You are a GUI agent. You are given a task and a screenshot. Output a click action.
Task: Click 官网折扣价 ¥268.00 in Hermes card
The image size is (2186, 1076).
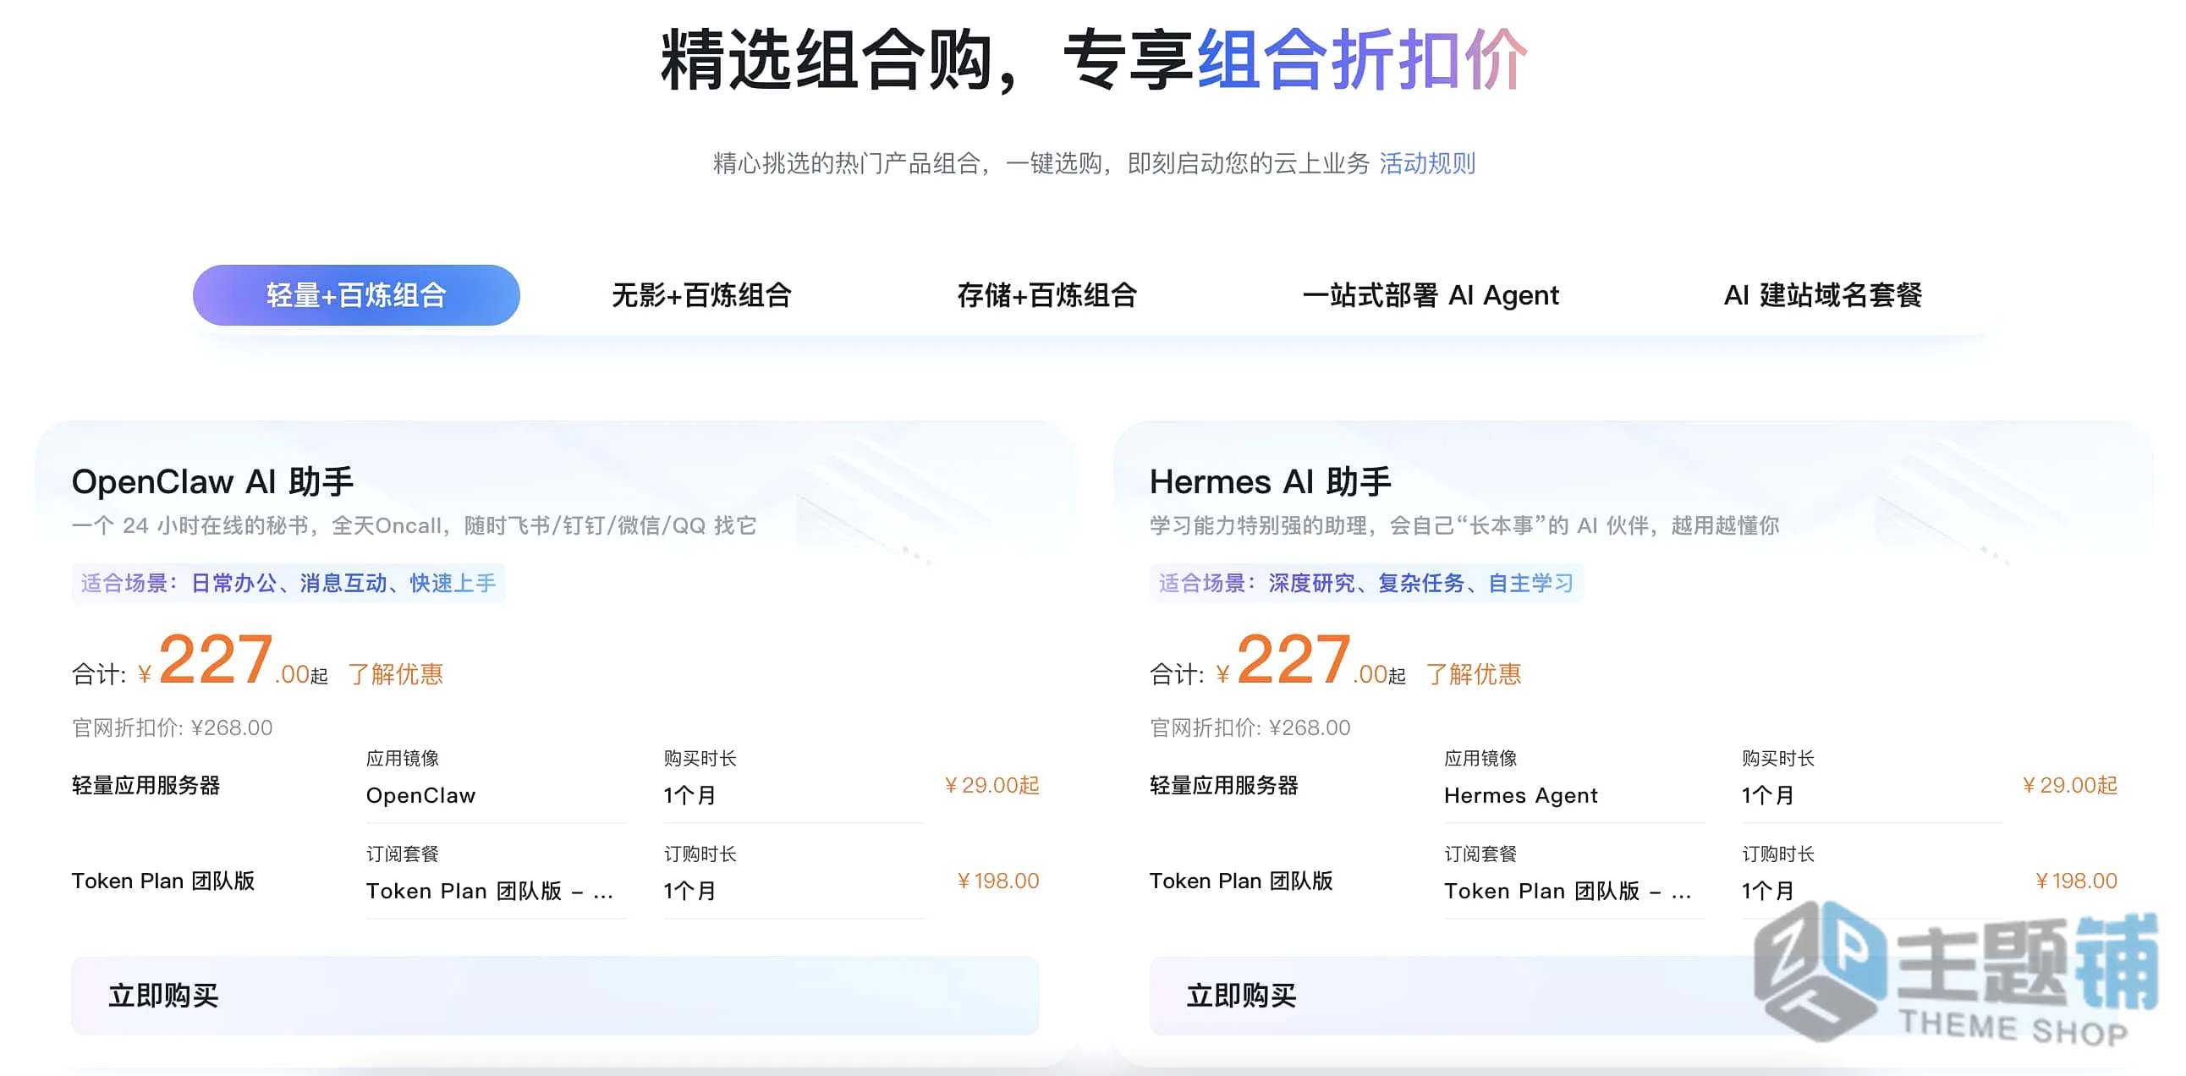click(x=1250, y=727)
